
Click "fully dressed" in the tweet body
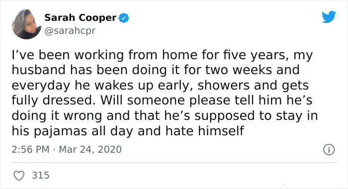pos(52,100)
